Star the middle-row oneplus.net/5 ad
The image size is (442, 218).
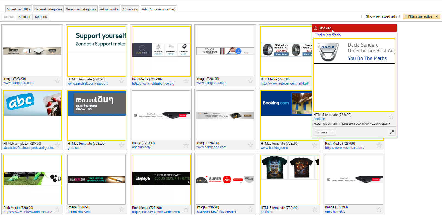coord(186,145)
